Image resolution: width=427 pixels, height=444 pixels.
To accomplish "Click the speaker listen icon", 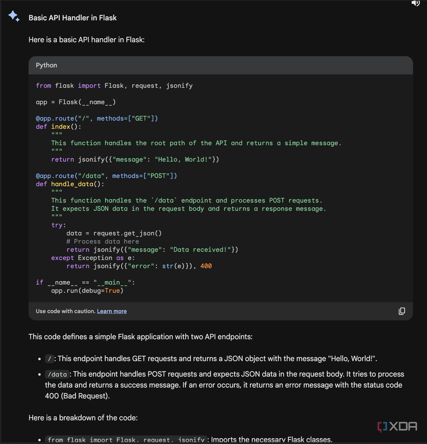I will (x=415, y=3).
